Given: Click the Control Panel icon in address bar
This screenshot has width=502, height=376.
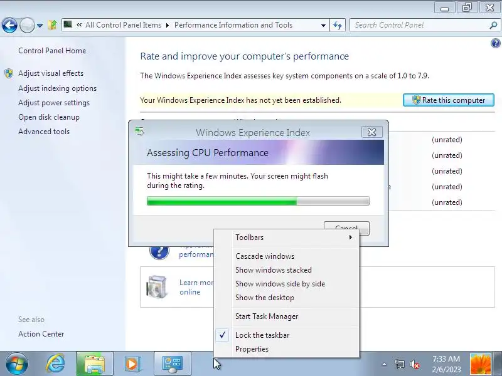Looking at the screenshot, I should (68, 24).
